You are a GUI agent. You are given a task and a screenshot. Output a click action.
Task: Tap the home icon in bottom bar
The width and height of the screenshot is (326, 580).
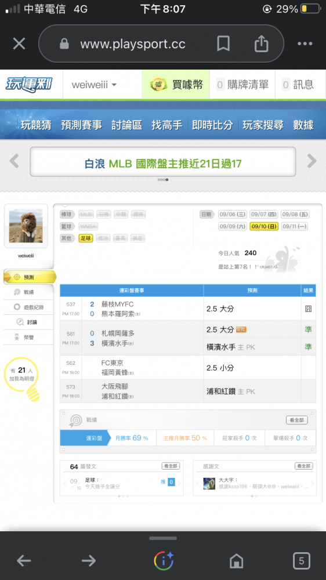point(237,561)
